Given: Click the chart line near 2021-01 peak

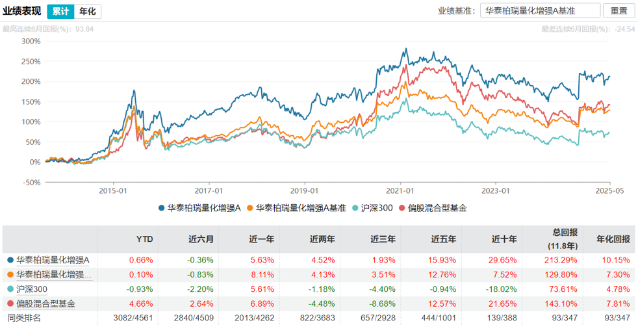Looking at the screenshot, I should point(405,49).
